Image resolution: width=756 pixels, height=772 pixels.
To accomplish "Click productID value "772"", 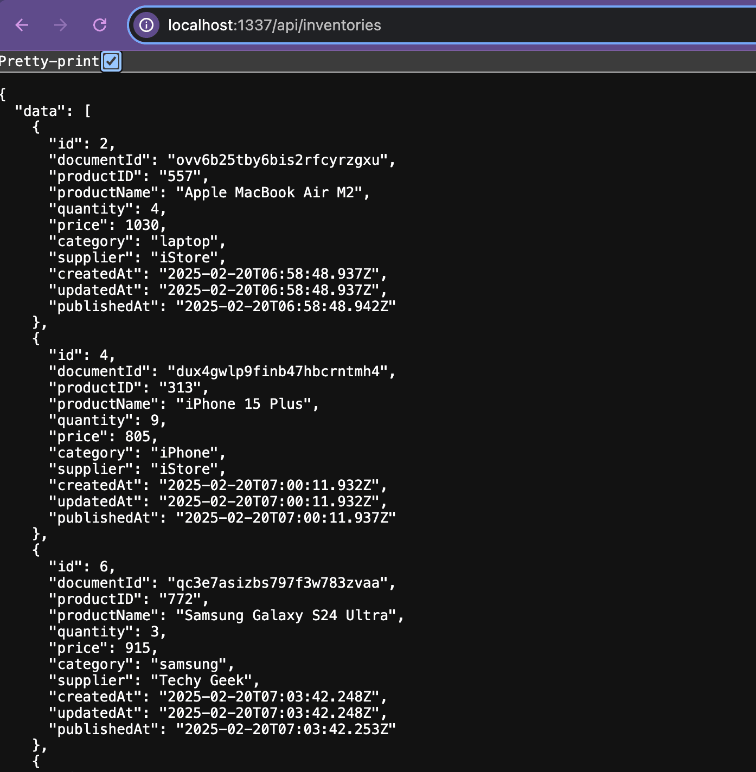I will 180,599.
